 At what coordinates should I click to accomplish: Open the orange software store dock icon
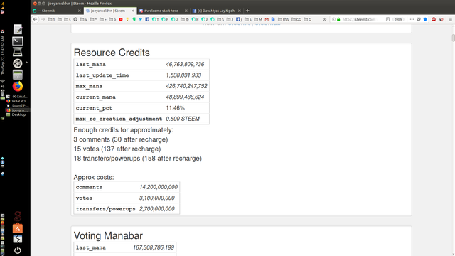(x=17, y=228)
